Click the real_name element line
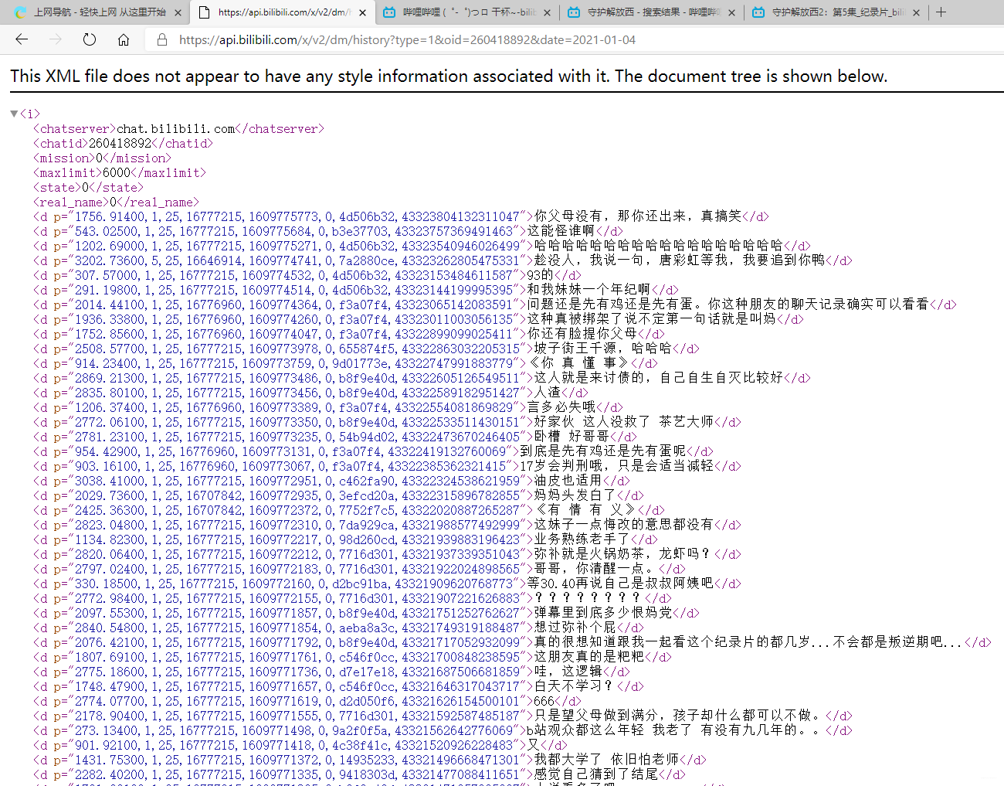The height and width of the screenshot is (786, 1004). click(x=116, y=202)
